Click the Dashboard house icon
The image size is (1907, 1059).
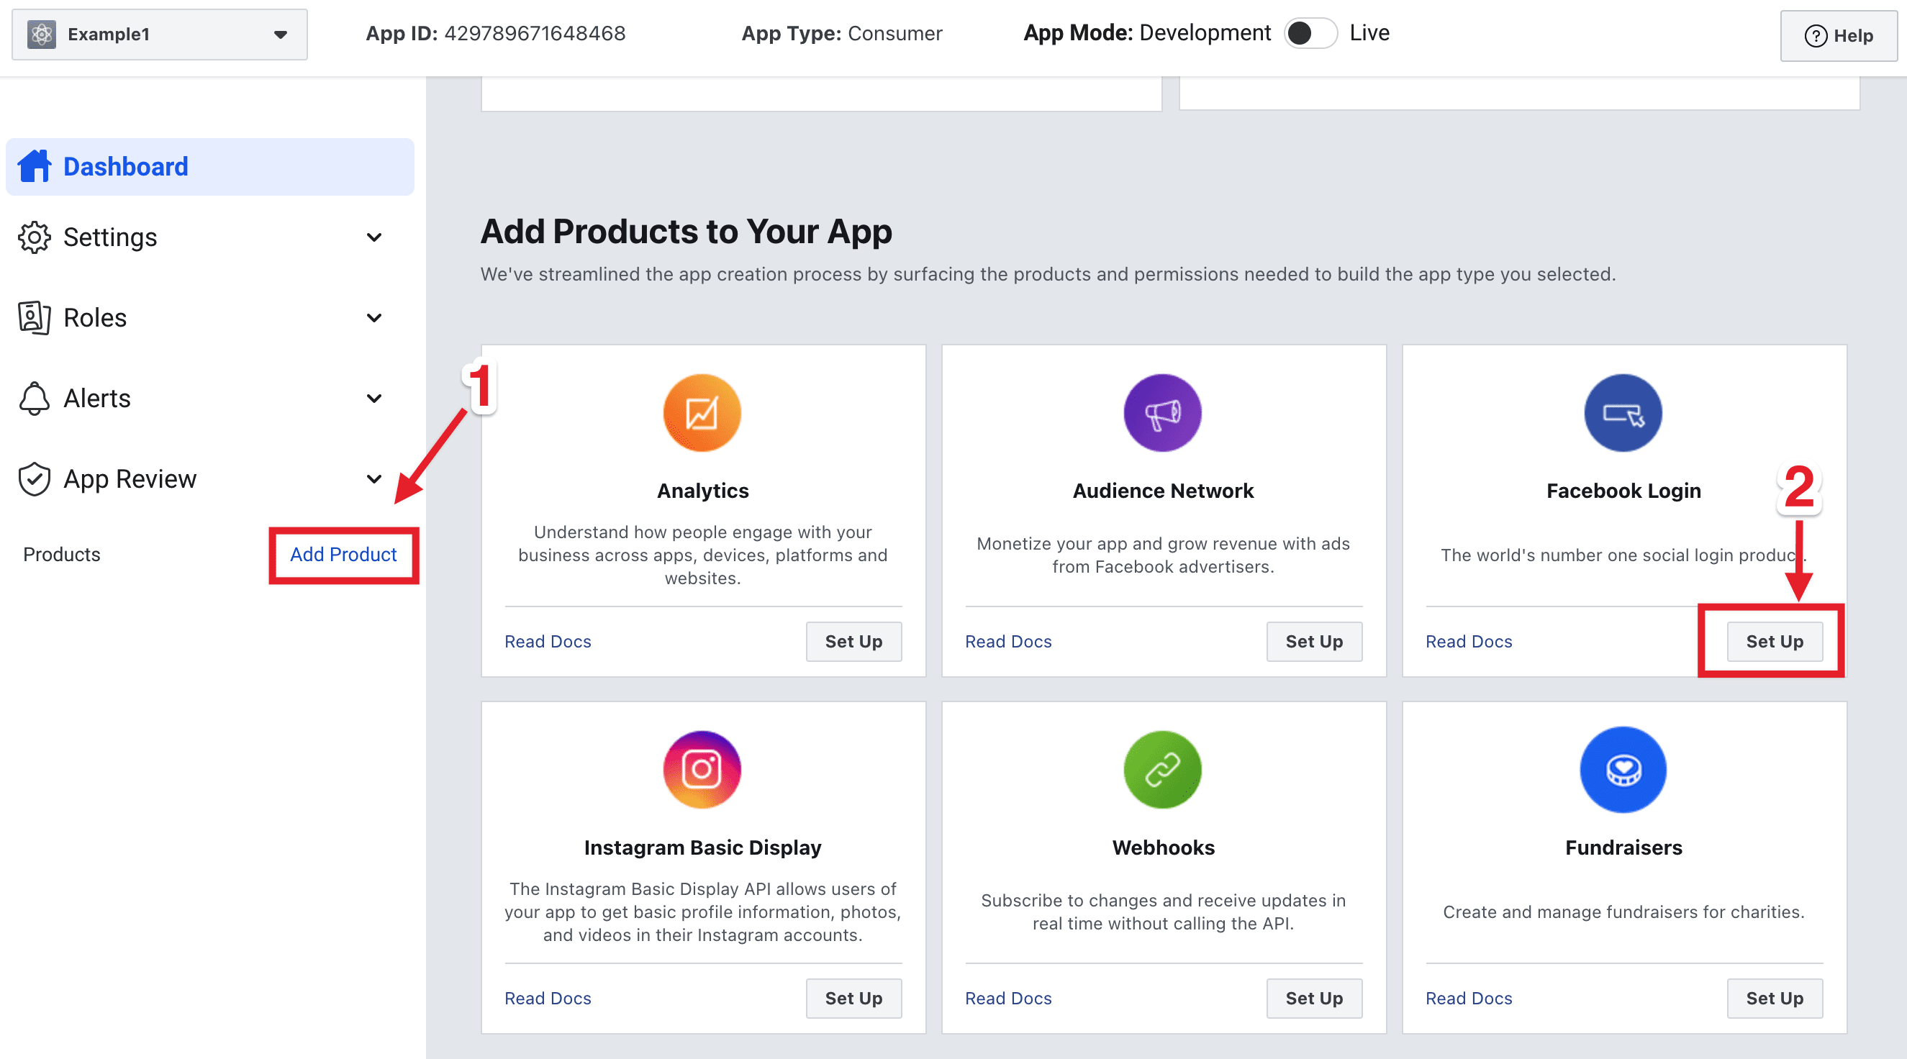pyautogui.click(x=34, y=165)
